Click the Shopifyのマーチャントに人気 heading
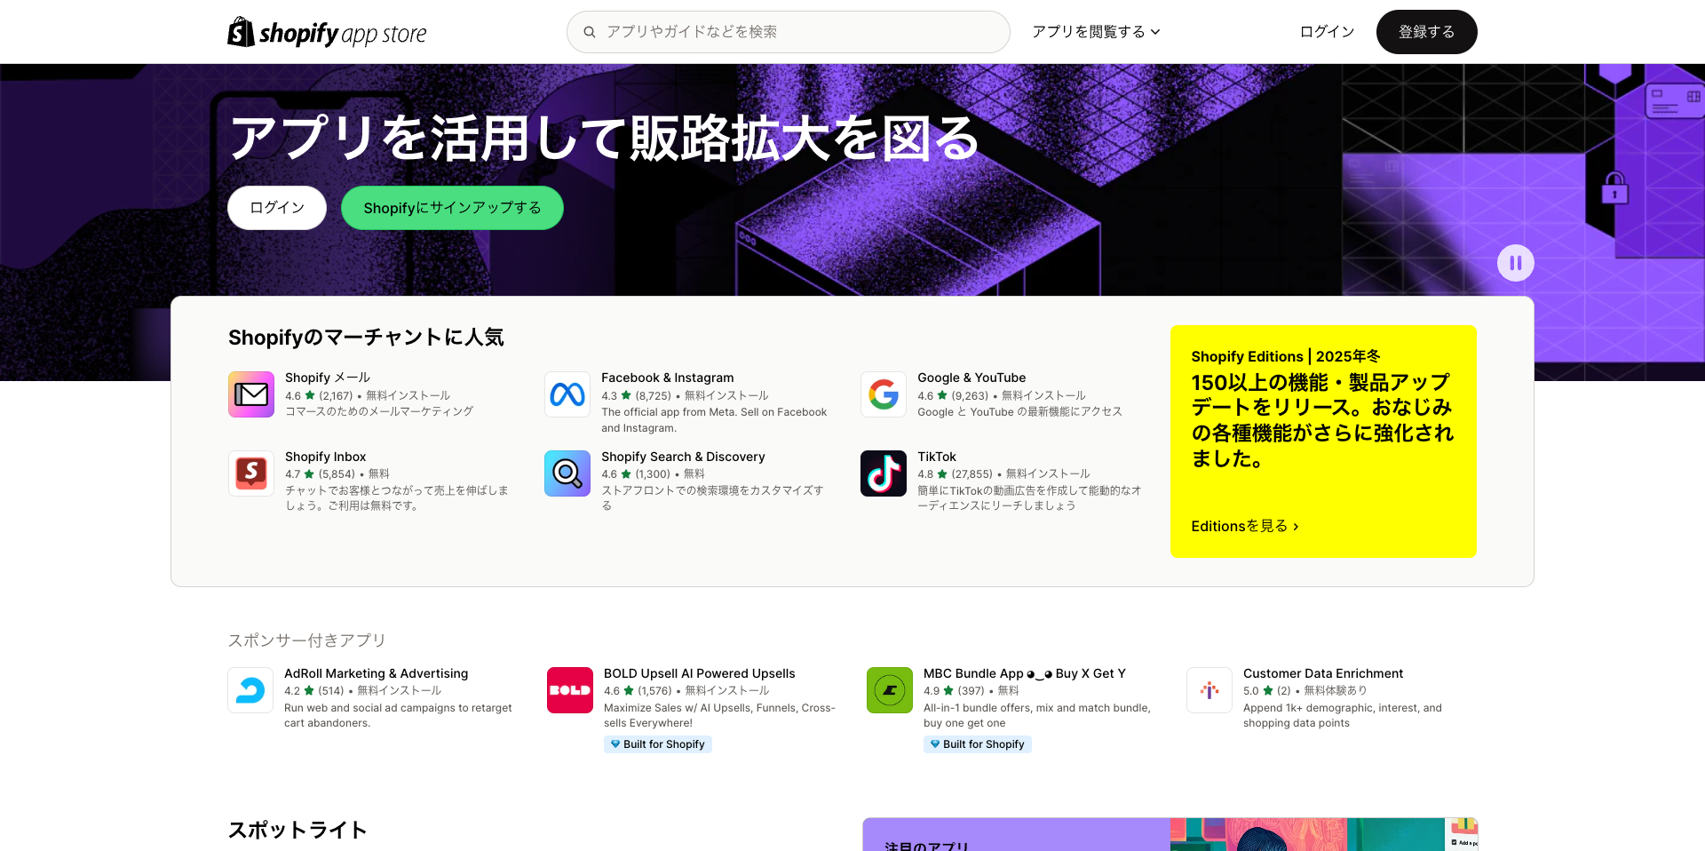This screenshot has width=1705, height=851. tap(366, 338)
